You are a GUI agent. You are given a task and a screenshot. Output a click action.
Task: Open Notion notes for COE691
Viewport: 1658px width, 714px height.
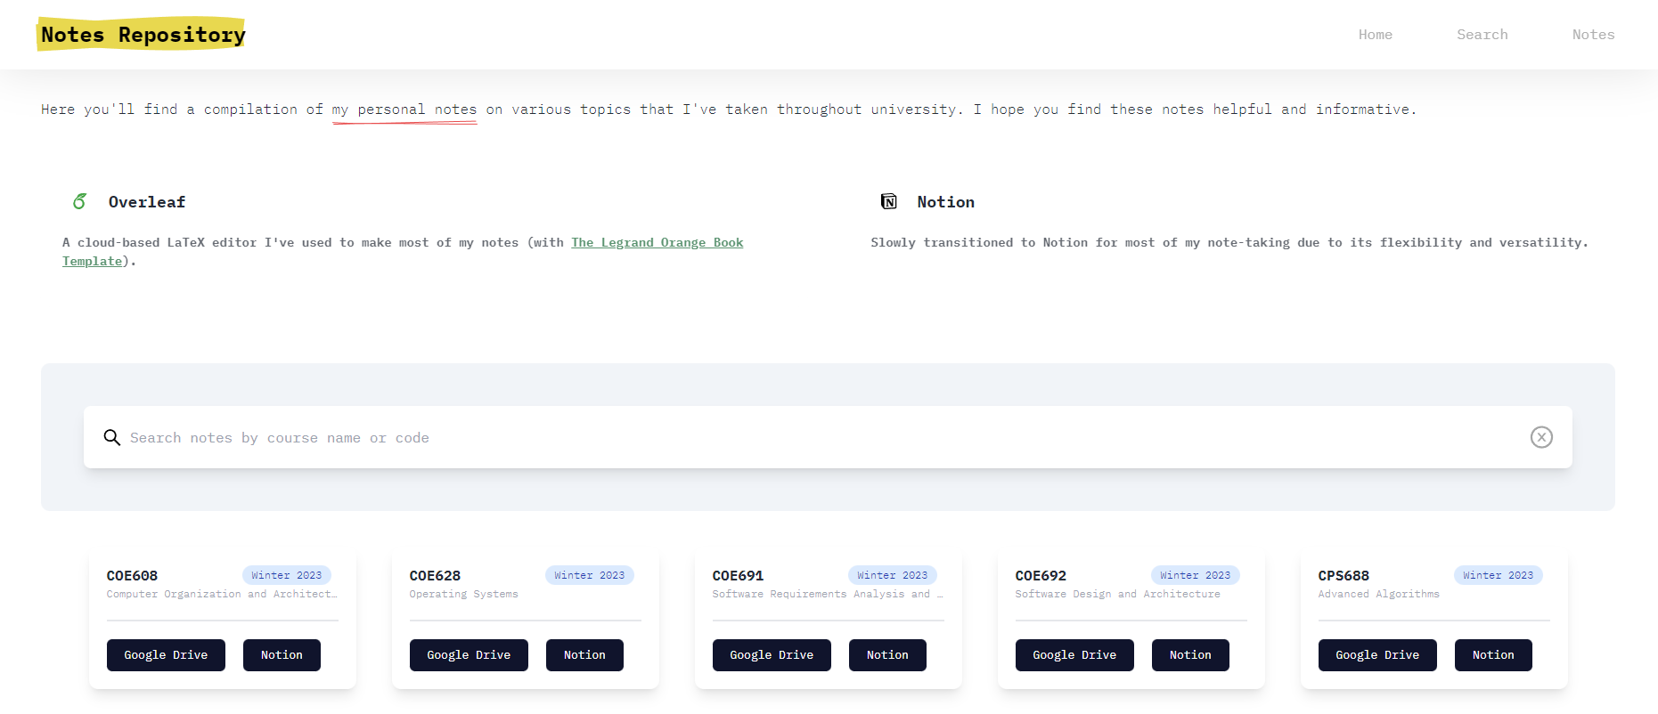pos(887,655)
